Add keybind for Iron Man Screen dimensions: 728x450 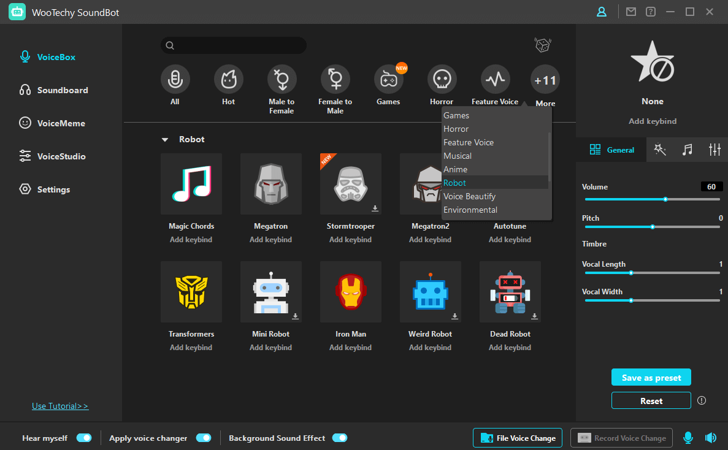pyautogui.click(x=351, y=348)
